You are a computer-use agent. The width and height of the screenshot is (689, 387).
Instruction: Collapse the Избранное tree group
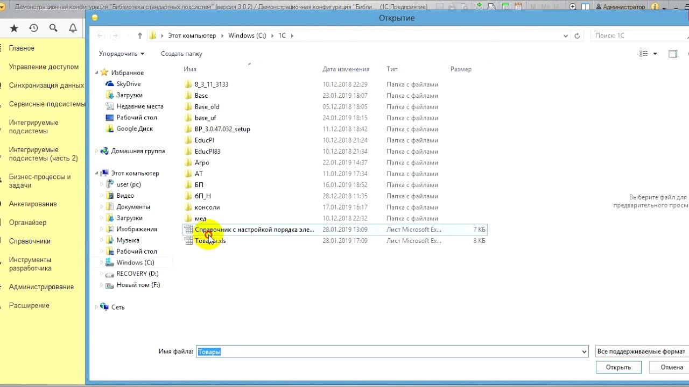pyautogui.click(x=97, y=73)
